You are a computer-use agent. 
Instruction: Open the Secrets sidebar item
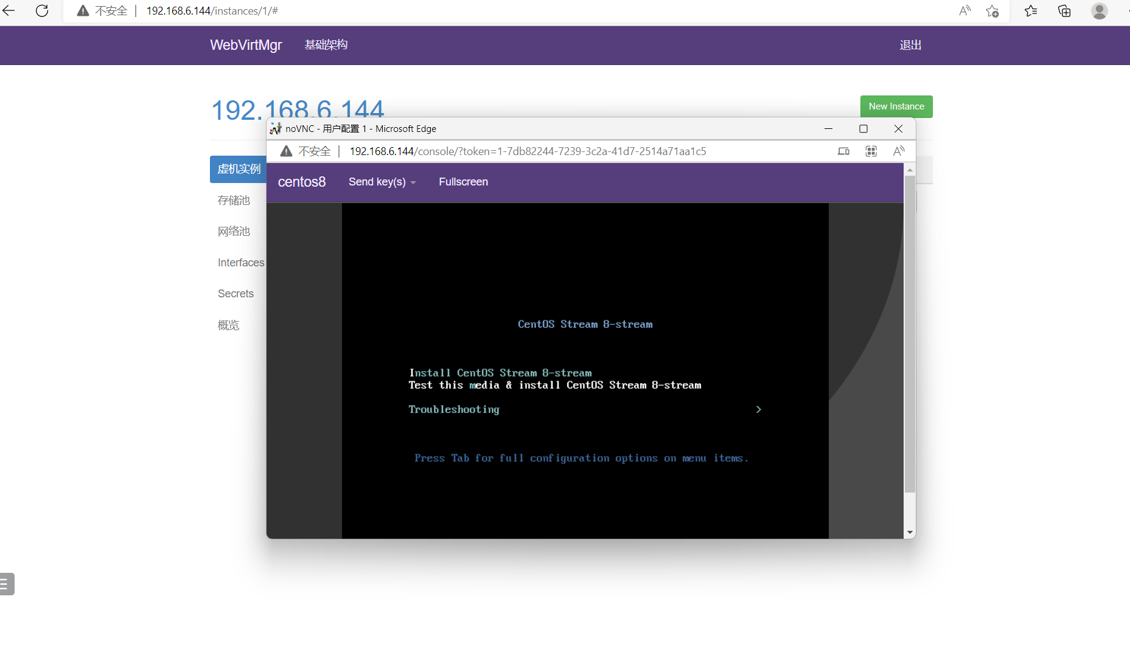tap(235, 294)
